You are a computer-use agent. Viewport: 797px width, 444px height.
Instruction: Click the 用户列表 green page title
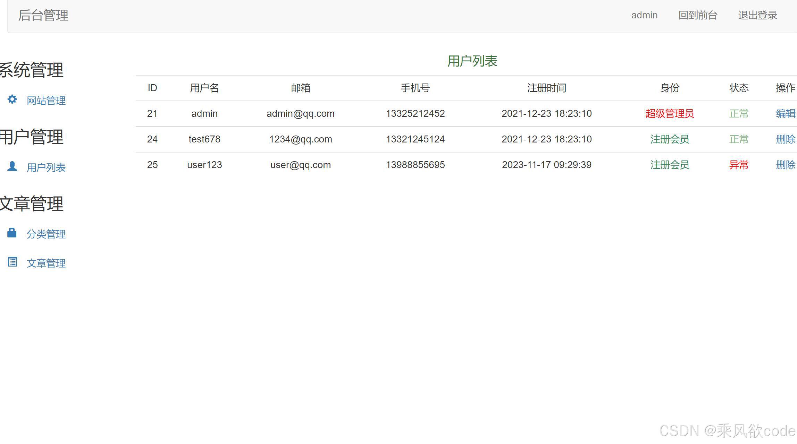click(472, 61)
